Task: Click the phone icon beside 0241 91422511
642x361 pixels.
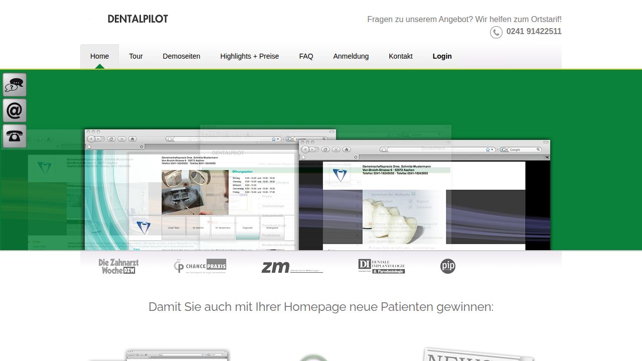Action: coord(496,32)
